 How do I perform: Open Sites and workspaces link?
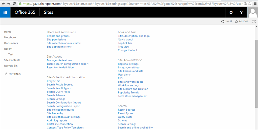tap(131, 82)
